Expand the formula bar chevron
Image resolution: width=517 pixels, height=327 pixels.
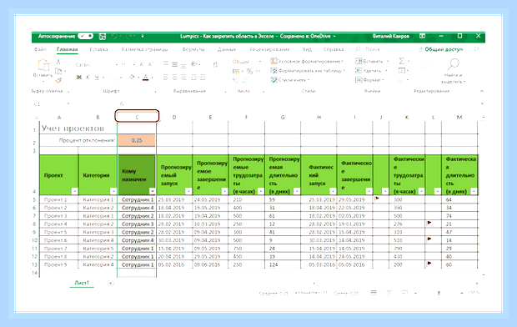[x=482, y=103]
